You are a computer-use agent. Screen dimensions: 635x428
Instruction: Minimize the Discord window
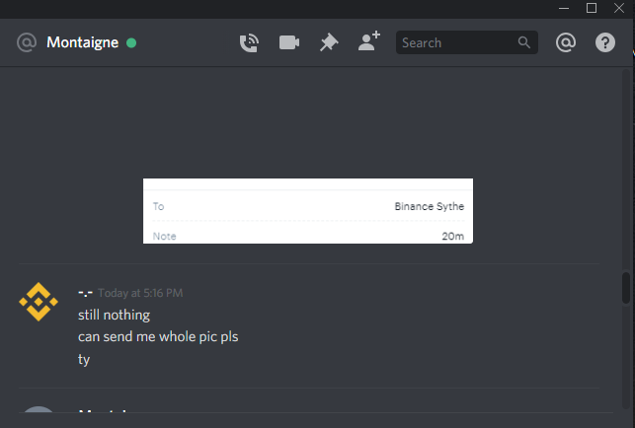click(564, 8)
